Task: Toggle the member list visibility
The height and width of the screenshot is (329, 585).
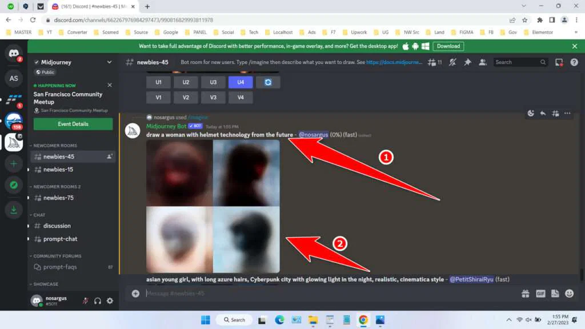Action: click(x=483, y=62)
